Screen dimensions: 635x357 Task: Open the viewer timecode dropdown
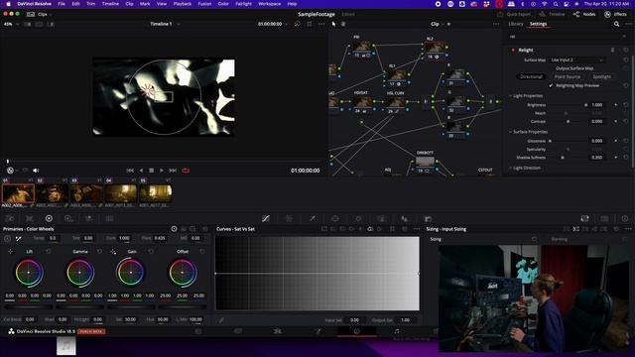[x=273, y=24]
